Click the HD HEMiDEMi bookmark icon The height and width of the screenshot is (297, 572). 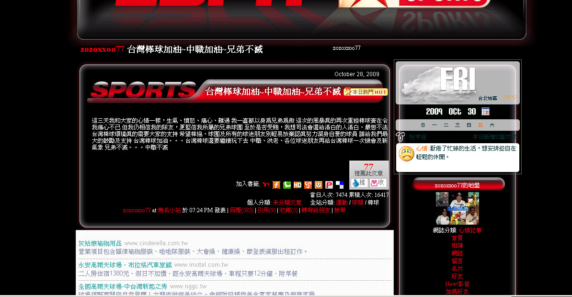coord(297,185)
